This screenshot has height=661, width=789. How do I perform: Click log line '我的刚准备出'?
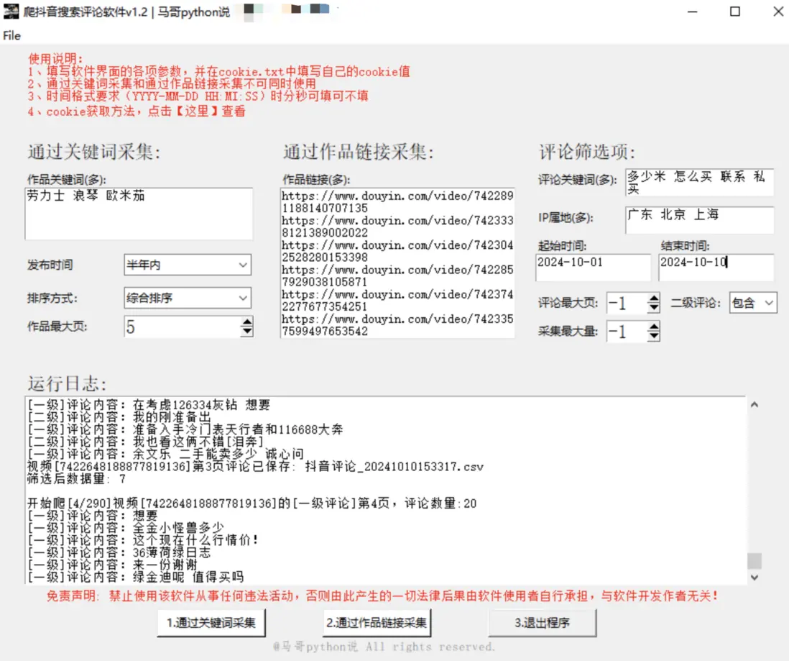119,417
